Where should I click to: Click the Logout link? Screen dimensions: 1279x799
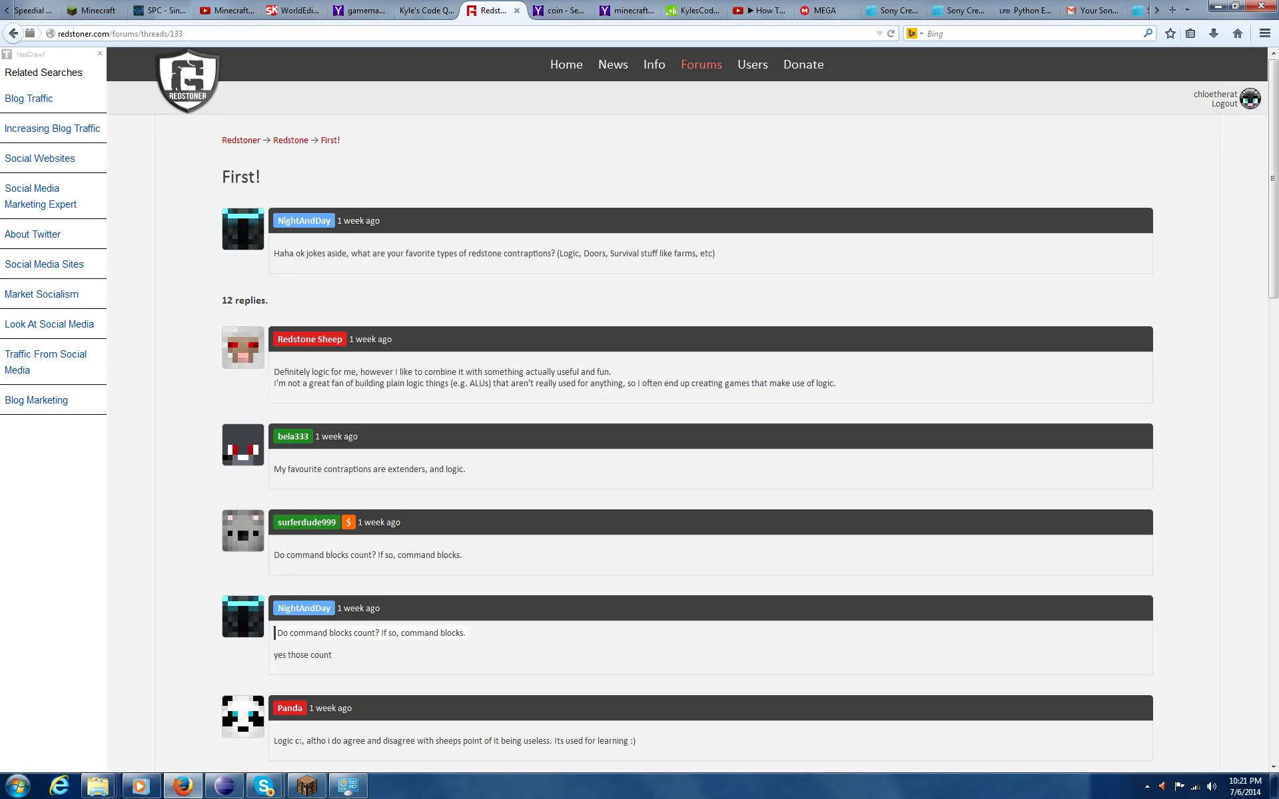1224,104
